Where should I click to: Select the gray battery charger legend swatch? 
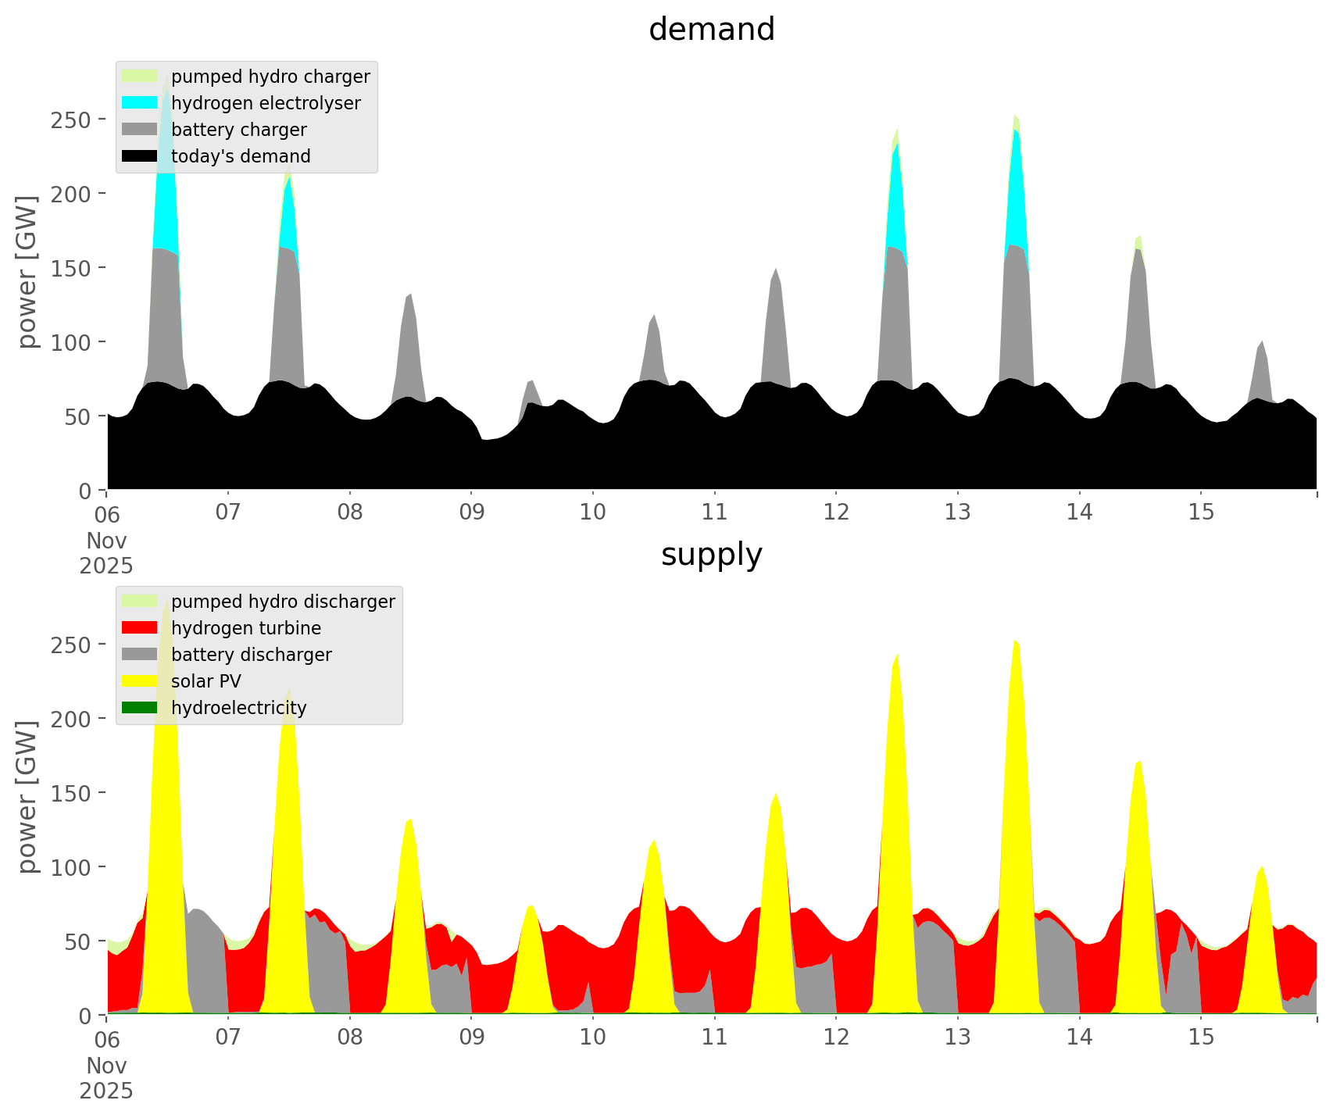[x=140, y=130]
